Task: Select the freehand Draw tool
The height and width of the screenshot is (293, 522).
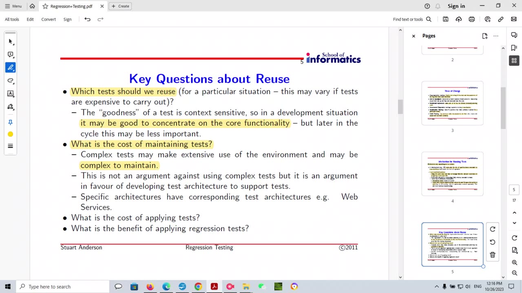Action: pos(11,81)
